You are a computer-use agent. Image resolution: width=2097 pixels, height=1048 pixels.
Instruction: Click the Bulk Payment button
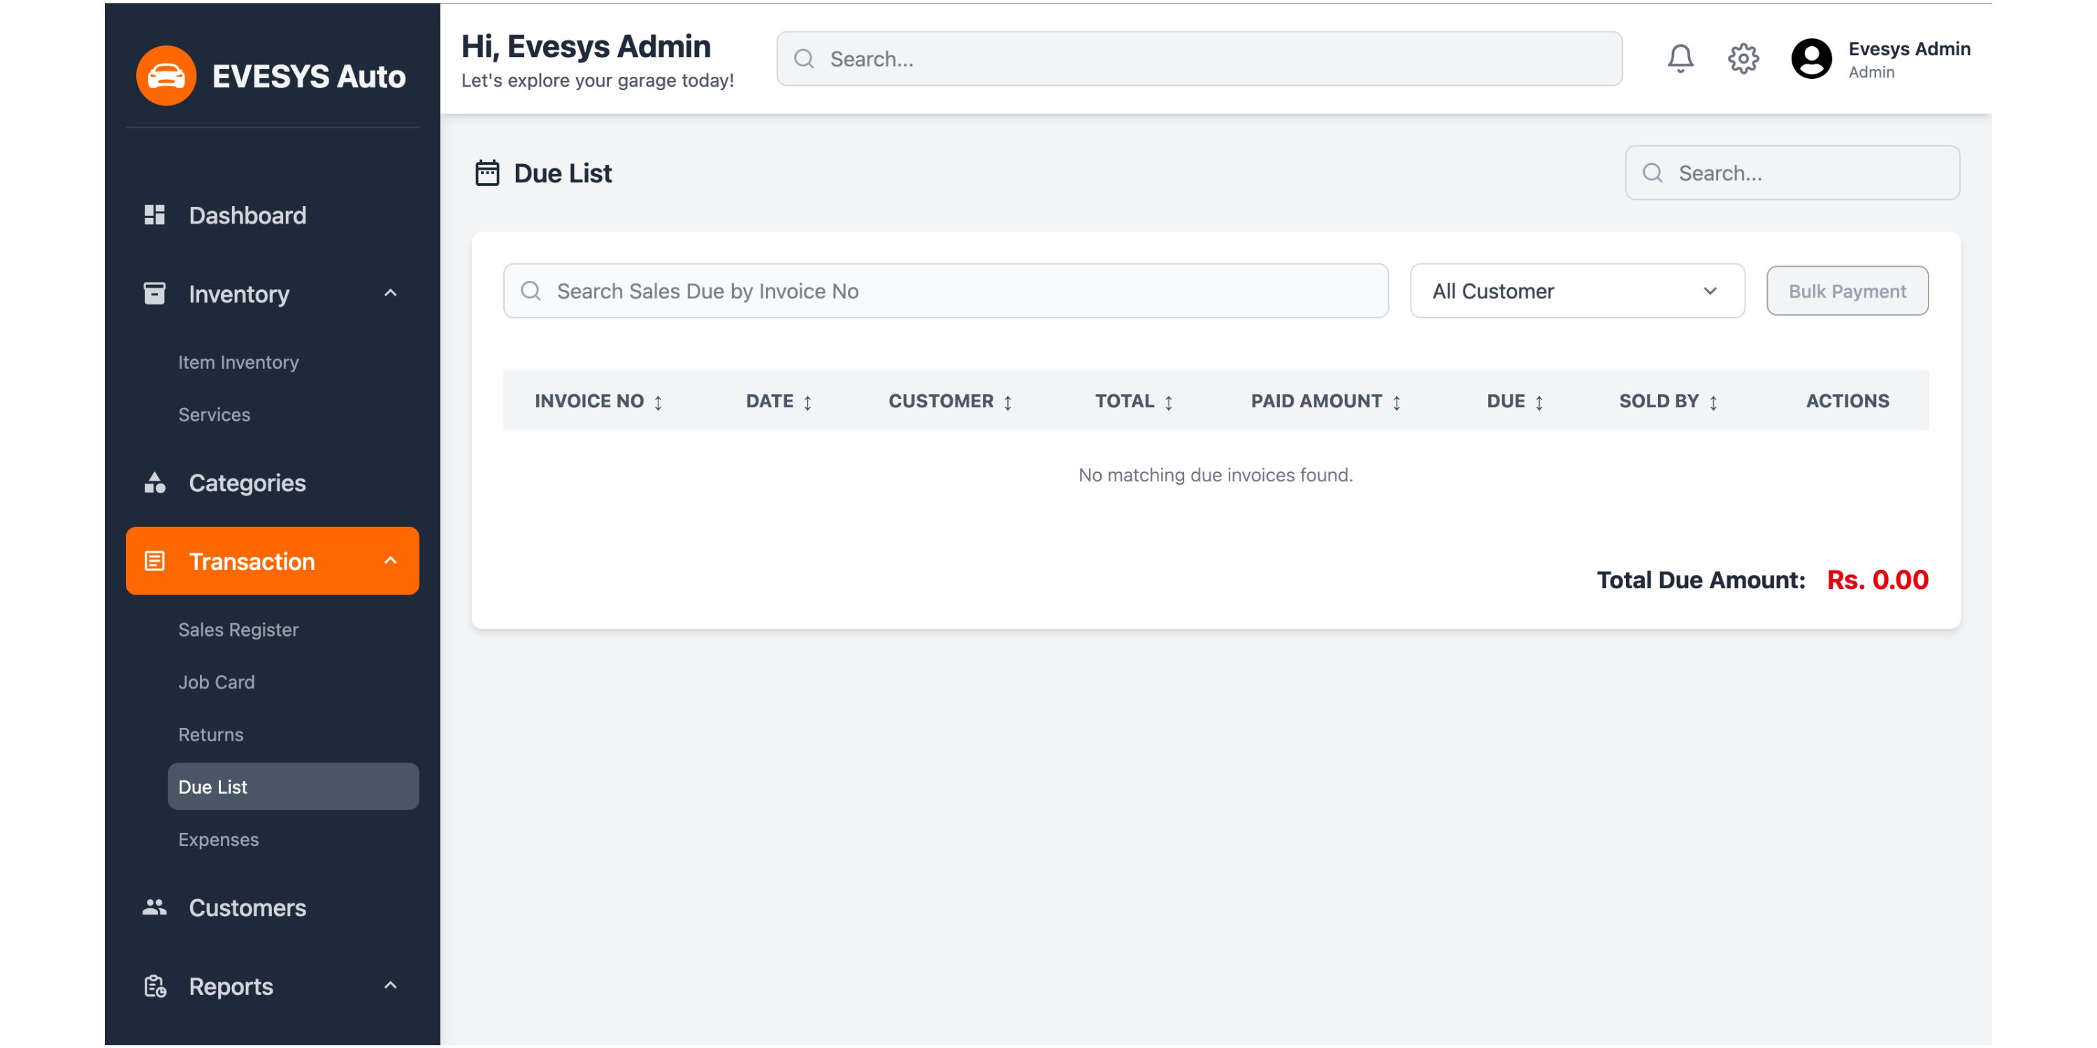pos(1846,291)
